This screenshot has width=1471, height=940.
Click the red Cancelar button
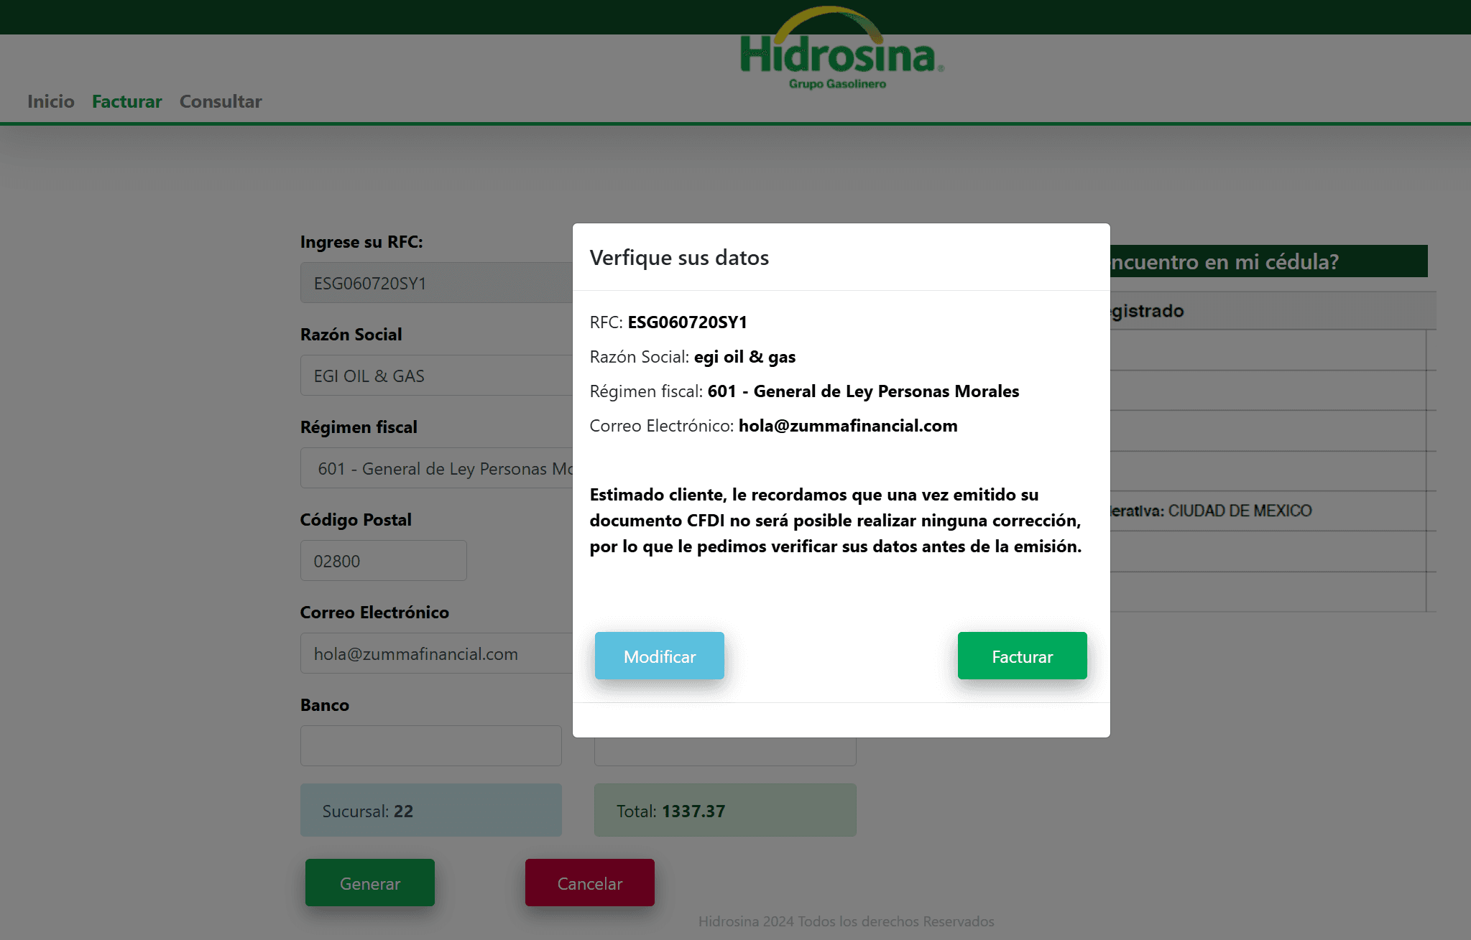pos(590,883)
